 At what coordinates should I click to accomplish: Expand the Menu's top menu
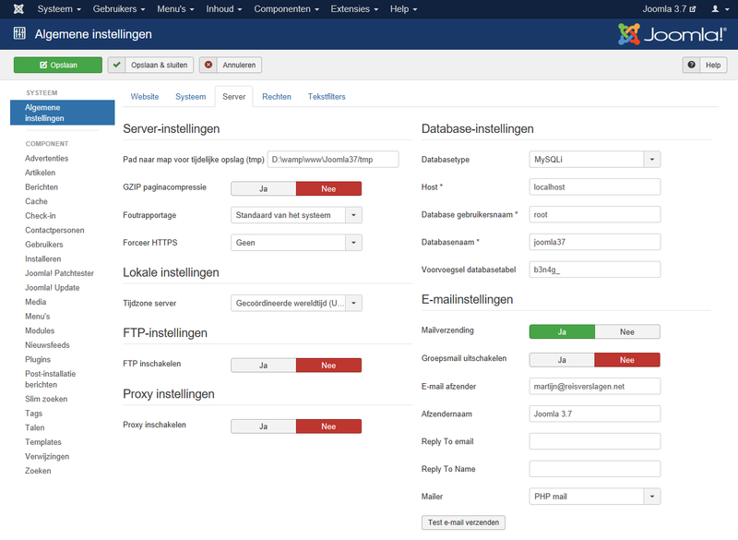[175, 9]
